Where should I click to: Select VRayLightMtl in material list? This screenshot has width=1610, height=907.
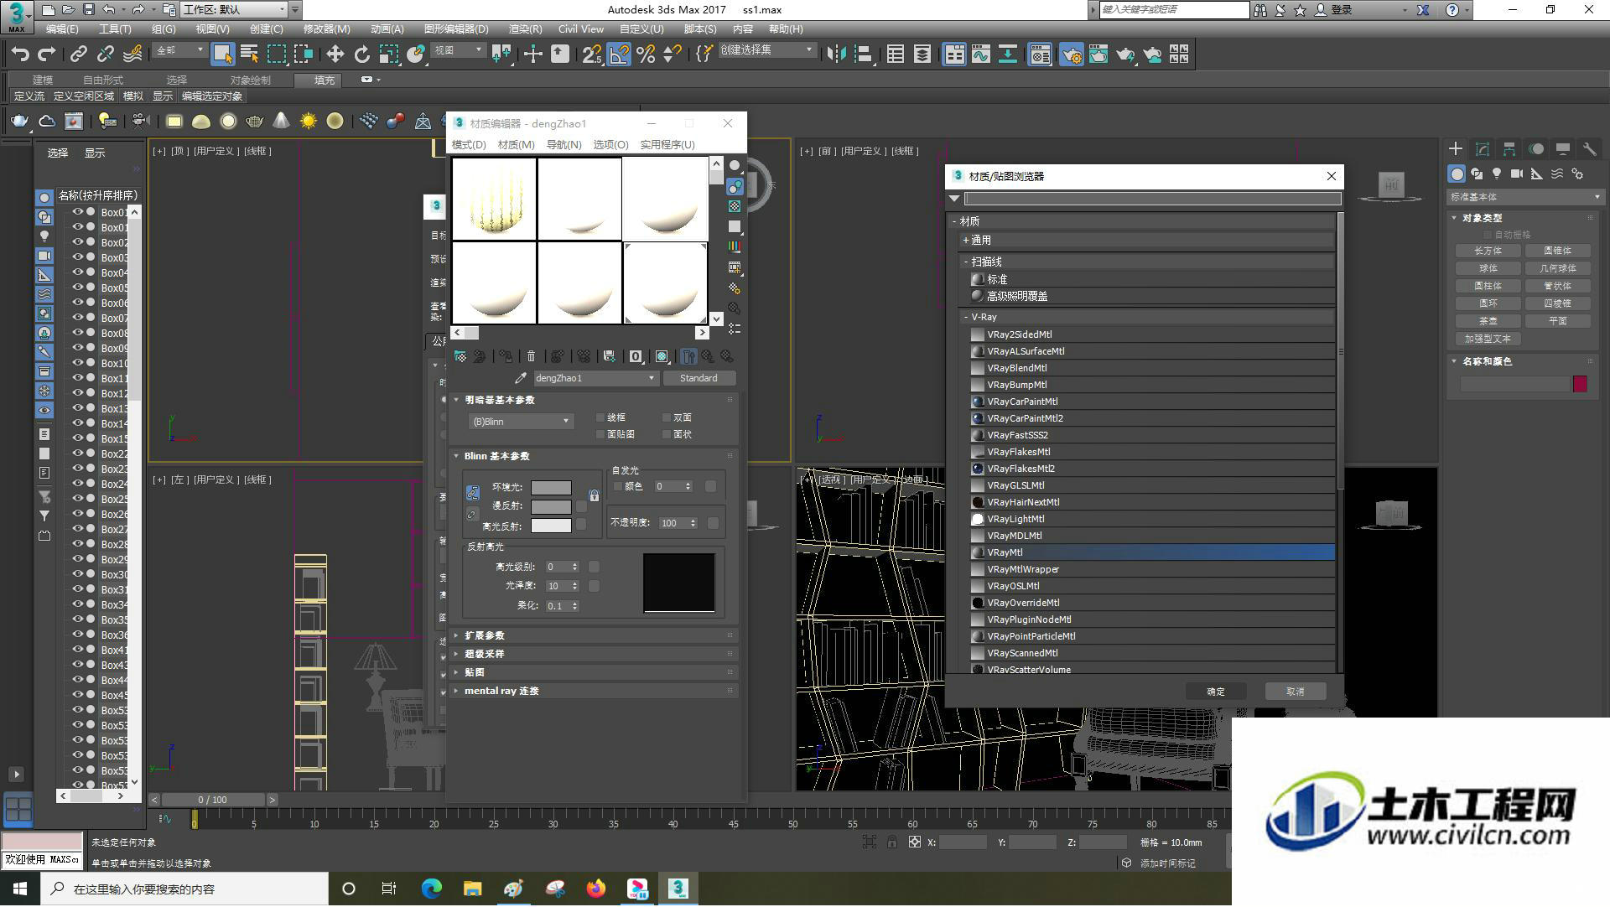[x=1152, y=519]
